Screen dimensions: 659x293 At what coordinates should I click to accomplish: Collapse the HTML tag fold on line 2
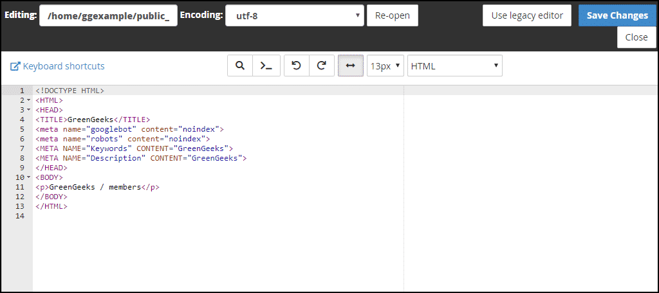pyautogui.click(x=28, y=100)
